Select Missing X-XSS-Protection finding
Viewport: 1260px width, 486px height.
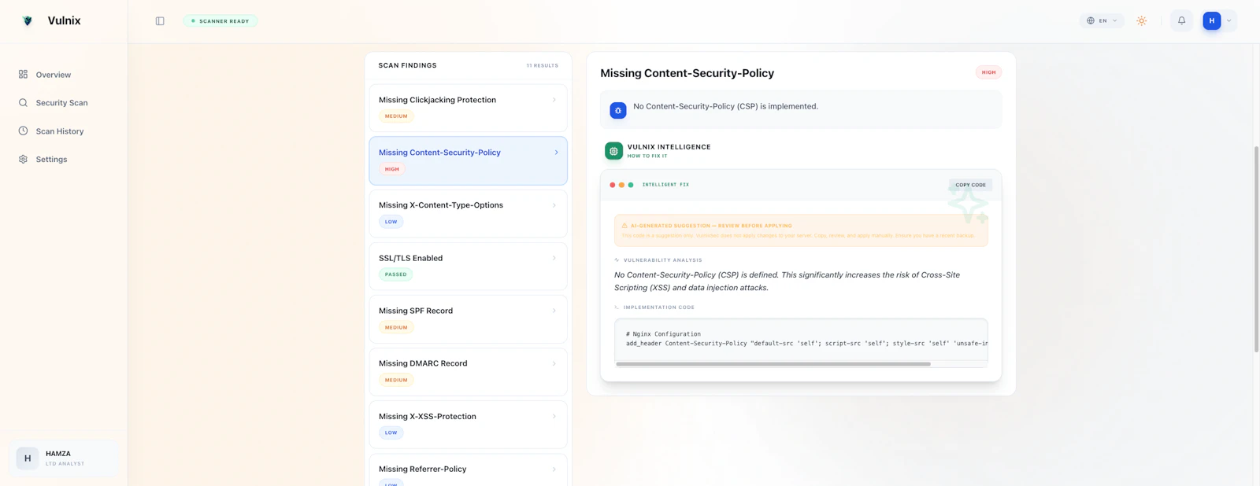[468, 424]
